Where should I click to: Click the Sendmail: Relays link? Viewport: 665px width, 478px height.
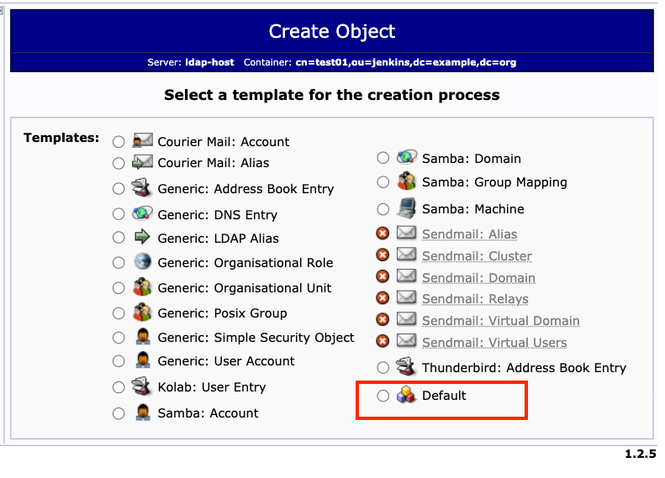pos(475,299)
